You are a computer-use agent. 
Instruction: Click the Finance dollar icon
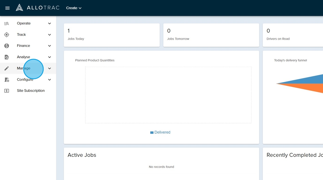[7, 46]
